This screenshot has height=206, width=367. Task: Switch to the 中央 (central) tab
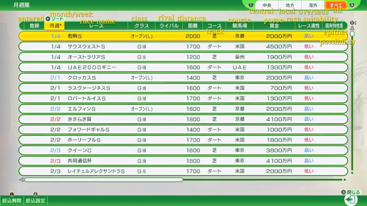267,5
